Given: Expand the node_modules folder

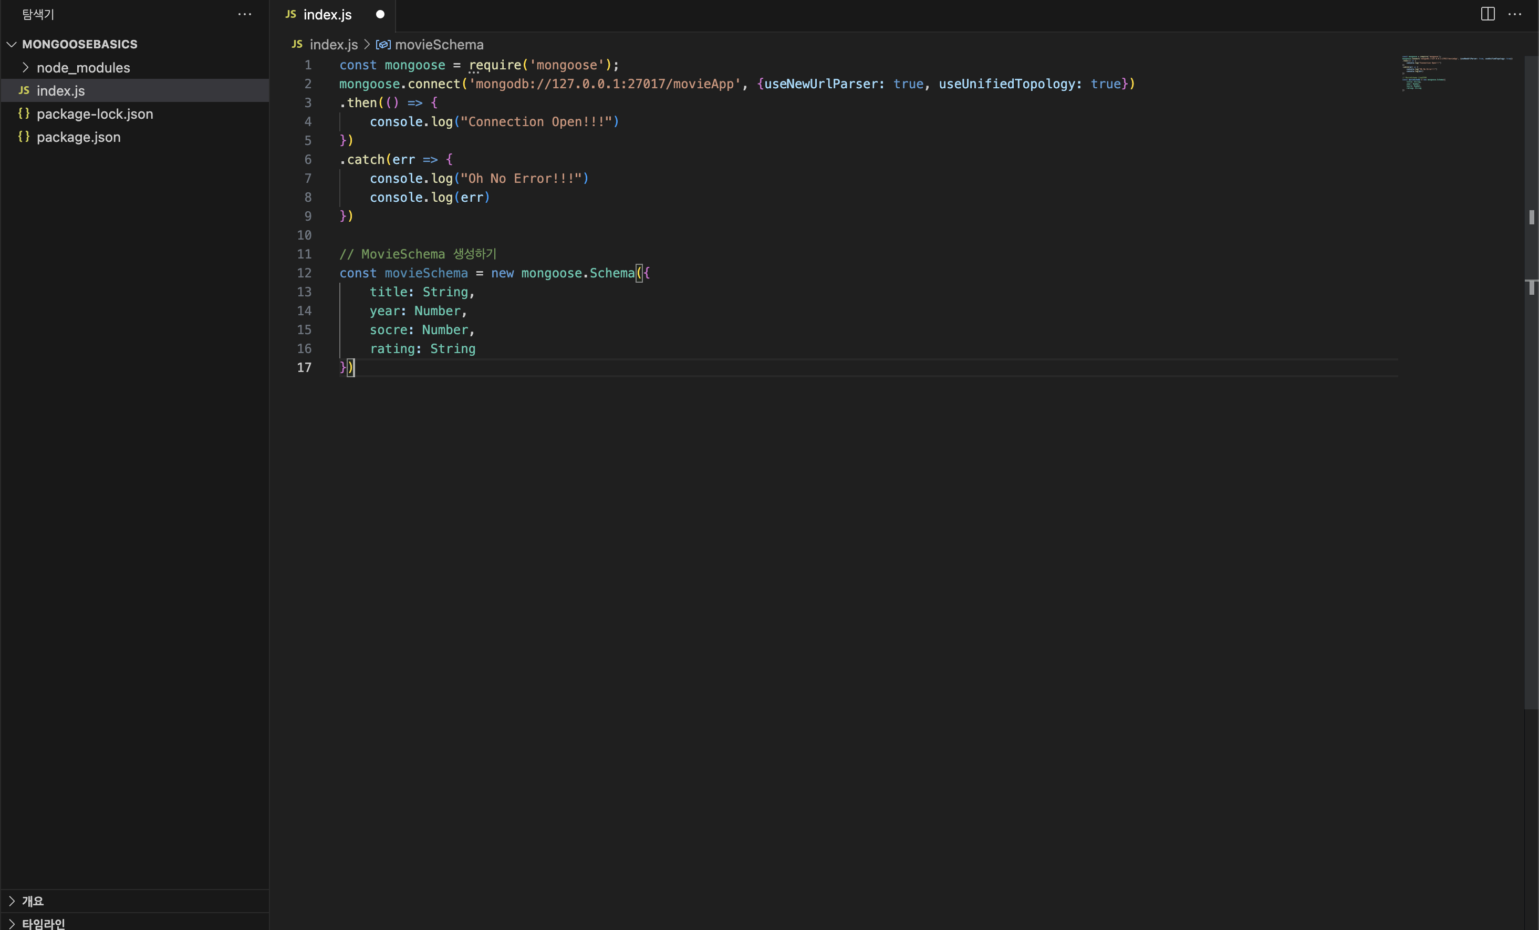Looking at the screenshot, I should click(26, 67).
